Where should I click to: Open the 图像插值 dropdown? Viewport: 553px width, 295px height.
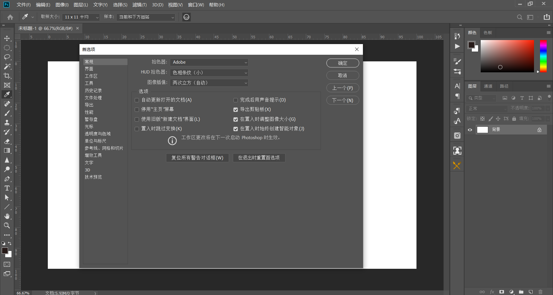tap(209, 83)
